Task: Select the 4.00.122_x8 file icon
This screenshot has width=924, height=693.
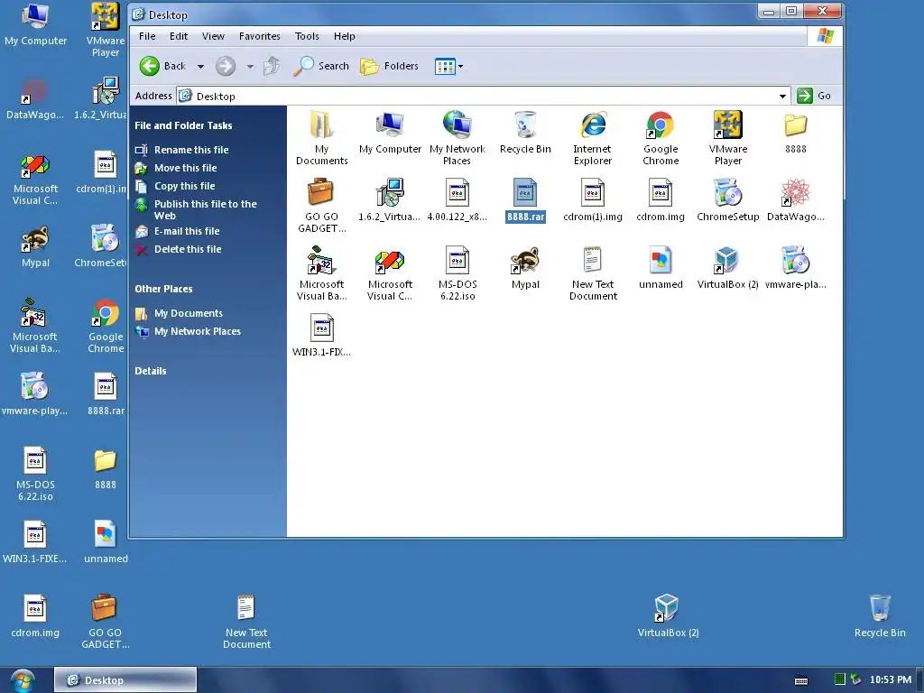Action: tap(457, 199)
